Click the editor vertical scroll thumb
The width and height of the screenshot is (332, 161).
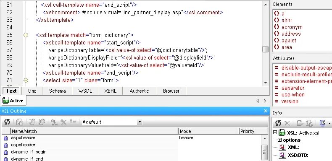coord(265,49)
